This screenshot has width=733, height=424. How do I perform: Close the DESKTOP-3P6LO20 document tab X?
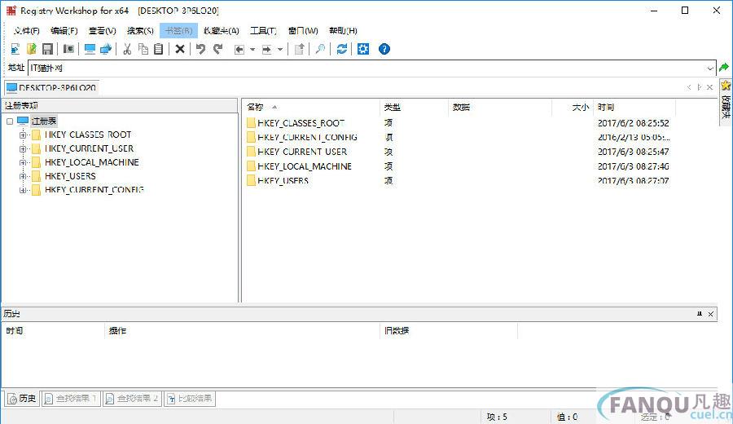(x=709, y=87)
